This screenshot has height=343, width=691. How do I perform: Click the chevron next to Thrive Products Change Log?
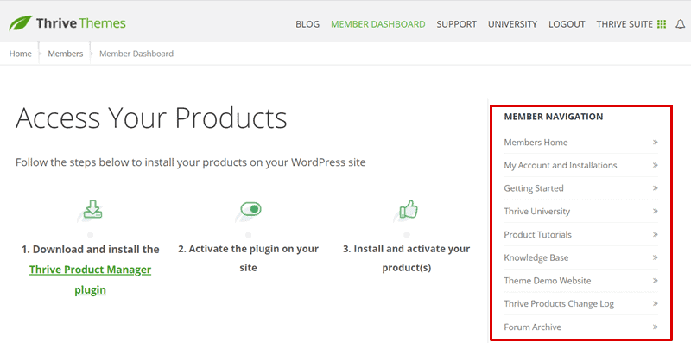(x=656, y=304)
